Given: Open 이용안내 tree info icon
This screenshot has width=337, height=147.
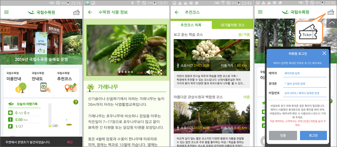Looking at the screenshot, I should tap(21, 88).
